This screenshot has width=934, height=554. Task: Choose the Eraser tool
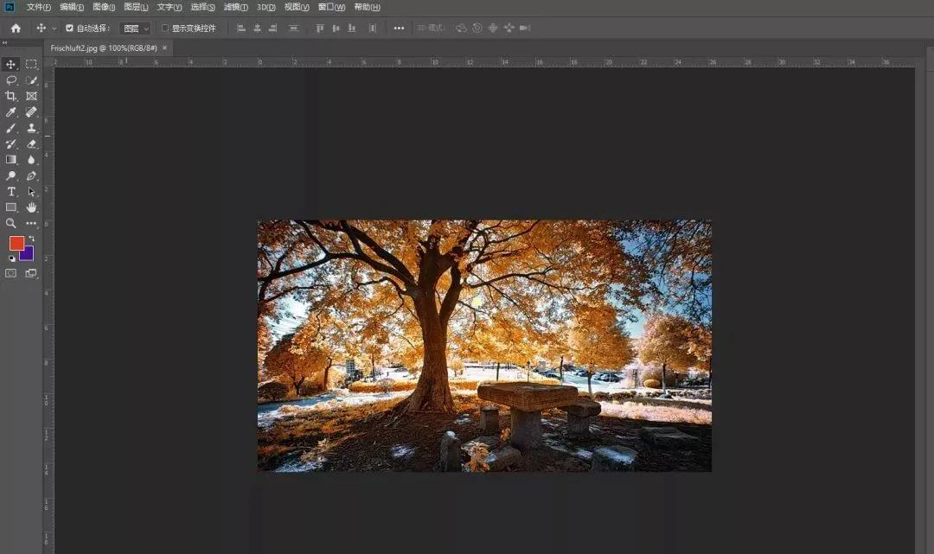[31, 143]
